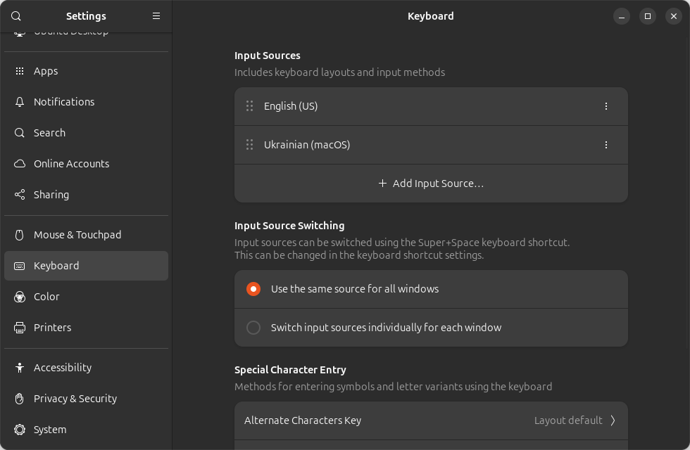This screenshot has height=450, width=690.
Task: Click the Sharing icon in sidebar
Action: [20, 195]
